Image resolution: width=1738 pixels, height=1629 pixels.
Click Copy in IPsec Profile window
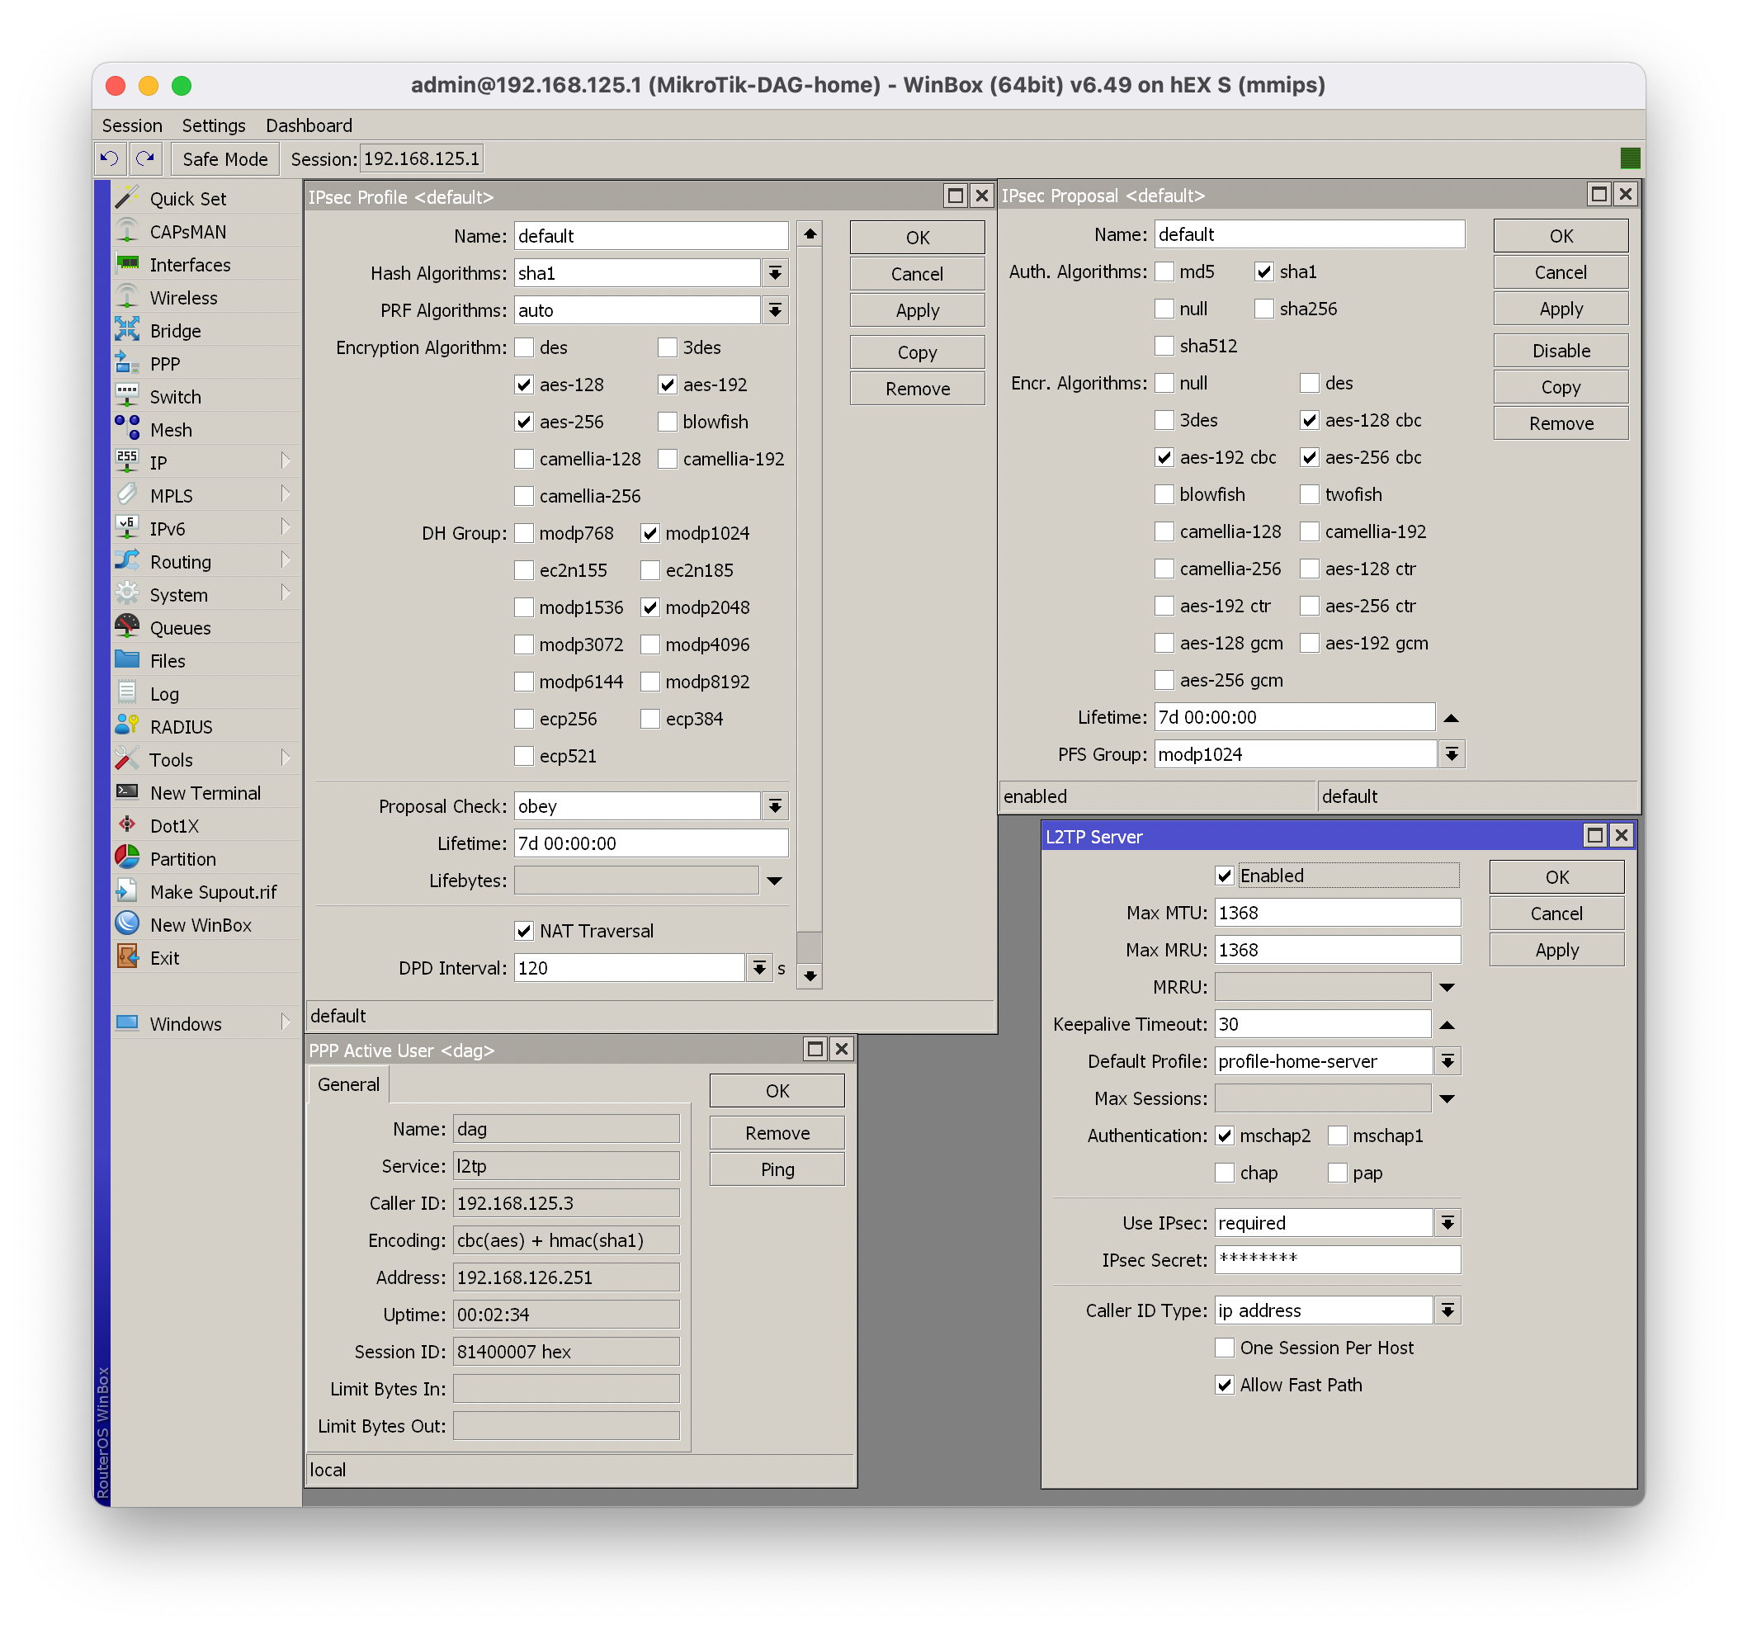coord(917,352)
